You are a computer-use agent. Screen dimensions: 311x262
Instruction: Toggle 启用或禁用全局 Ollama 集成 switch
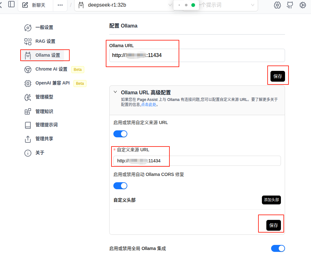pyautogui.click(x=278, y=248)
